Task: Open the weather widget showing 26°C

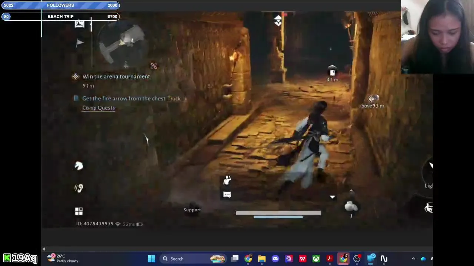Action: tap(63, 258)
